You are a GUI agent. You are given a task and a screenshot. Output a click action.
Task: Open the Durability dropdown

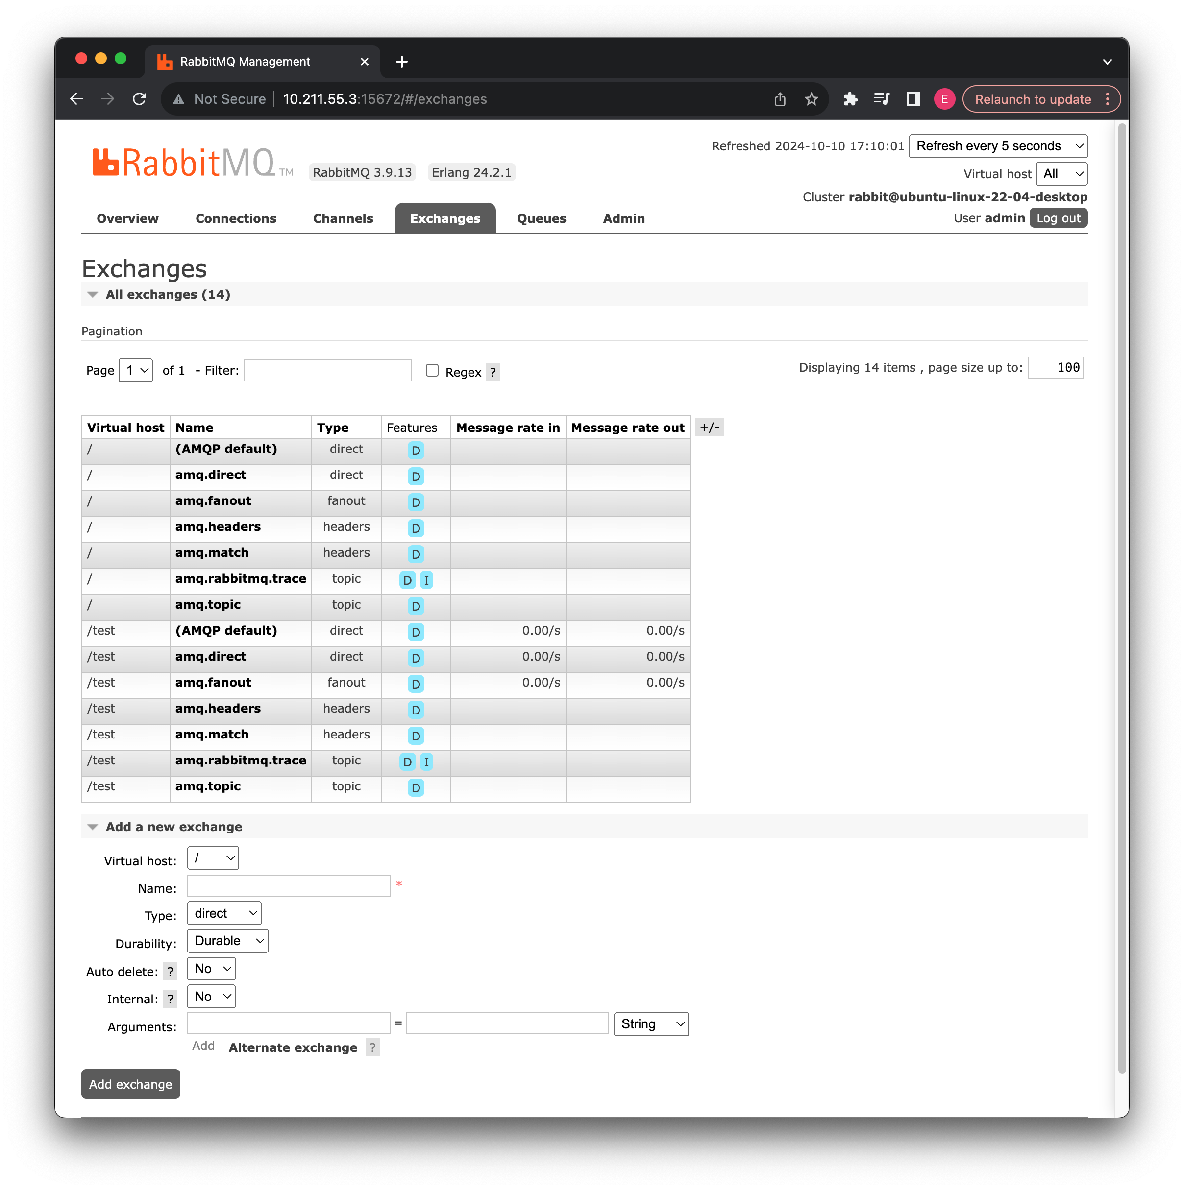tap(227, 941)
